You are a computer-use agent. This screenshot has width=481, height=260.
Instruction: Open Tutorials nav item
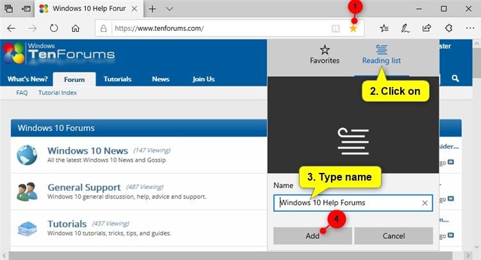click(117, 79)
